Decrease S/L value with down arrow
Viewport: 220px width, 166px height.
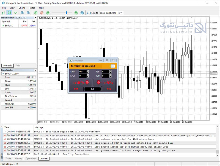(88, 77)
